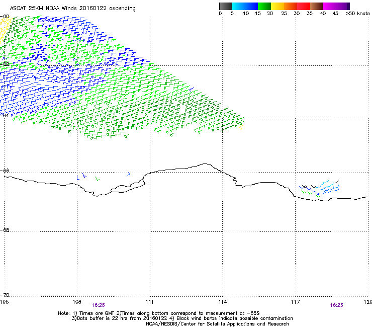The image size is (372, 327).
Task: Click the isolated yellow wind barb east of 114
Action: click(x=241, y=127)
